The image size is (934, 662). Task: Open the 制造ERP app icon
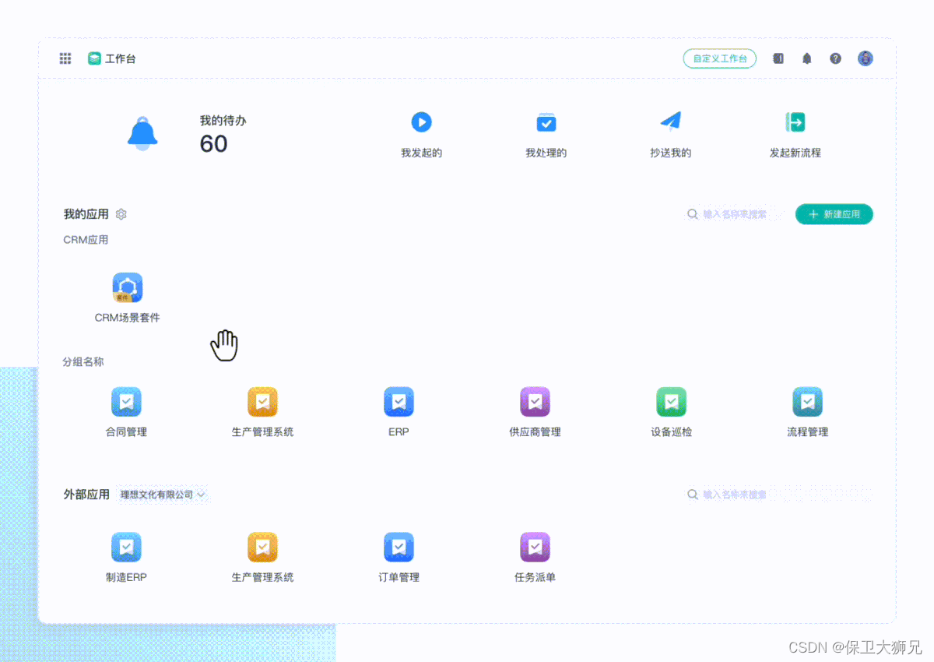[126, 548]
